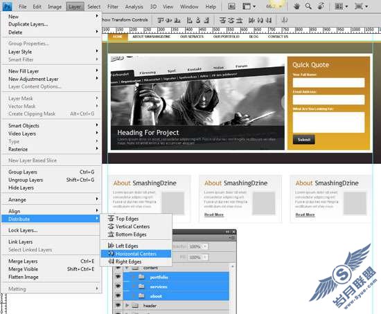The image size is (381, 314).
Task: Open the Arrange Documents dropdown
Action: (x=341, y=6)
